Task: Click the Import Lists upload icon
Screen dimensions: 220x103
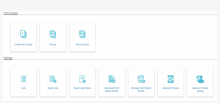Action: click(x=53, y=79)
